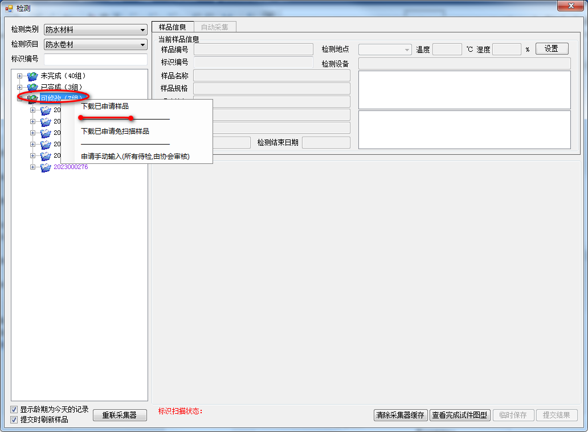Screen dimensions: 588x432
Task: Click the first sample folder icon under 可修改
Action: point(46,110)
